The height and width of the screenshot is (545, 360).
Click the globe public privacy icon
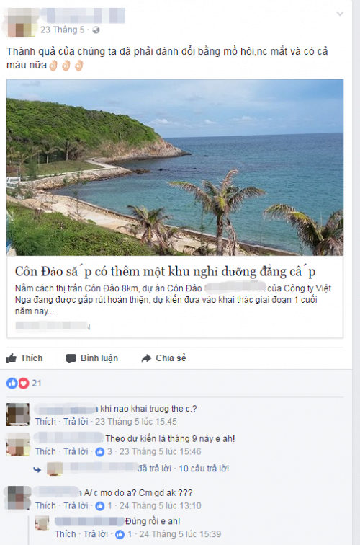[96, 30]
